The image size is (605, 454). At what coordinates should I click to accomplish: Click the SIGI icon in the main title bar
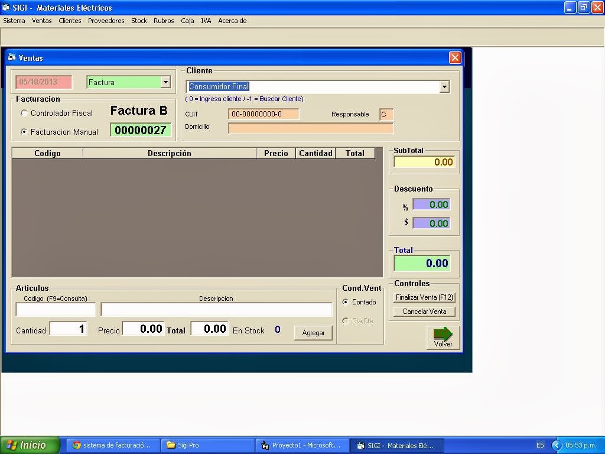point(6,7)
